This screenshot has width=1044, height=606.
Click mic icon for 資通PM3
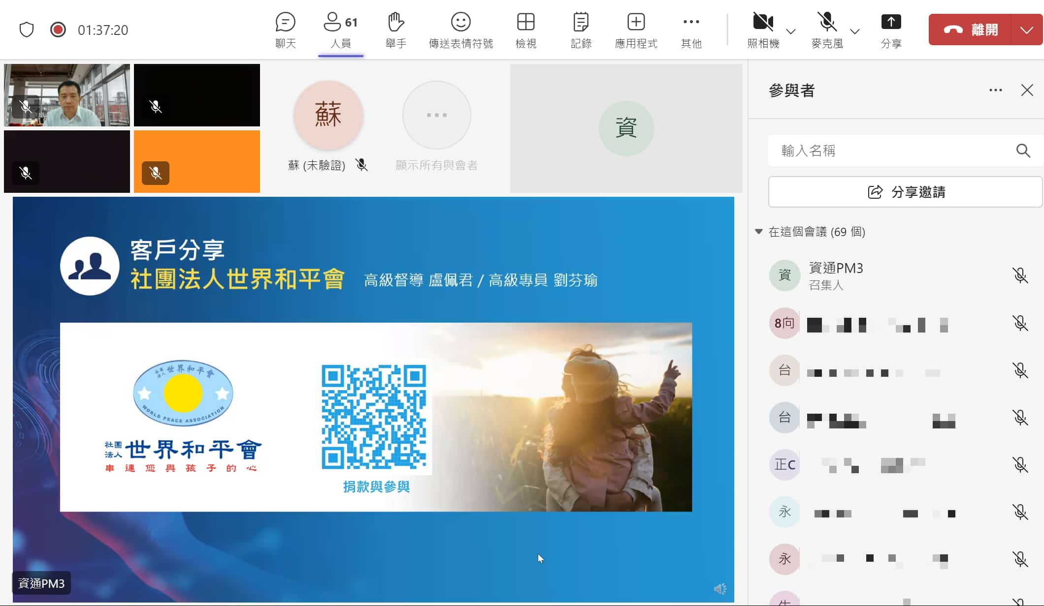(x=1020, y=275)
